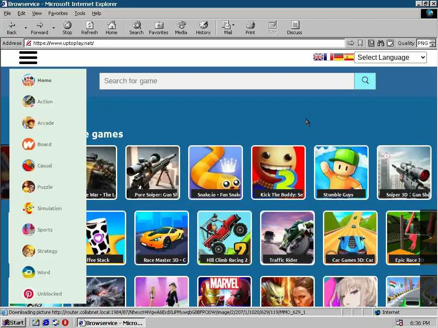
Task: Click the magnifier search button
Action: coord(365,81)
